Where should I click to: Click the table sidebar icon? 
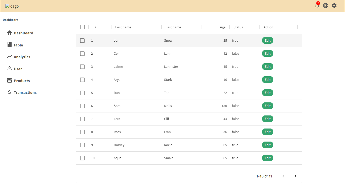coord(9,45)
